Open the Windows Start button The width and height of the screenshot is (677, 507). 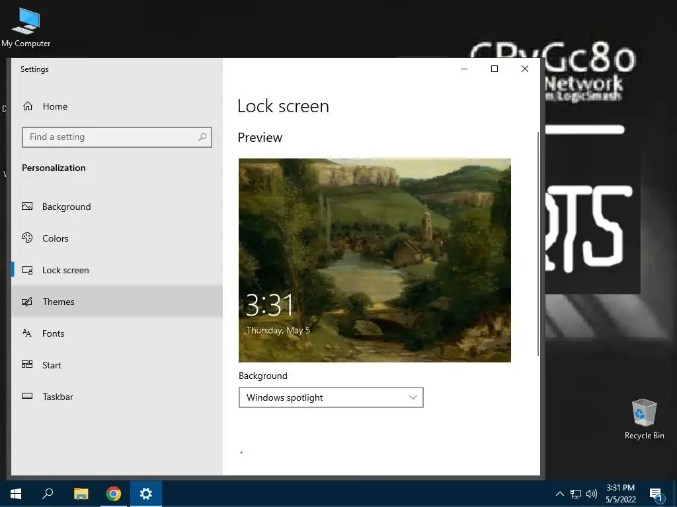click(x=16, y=494)
